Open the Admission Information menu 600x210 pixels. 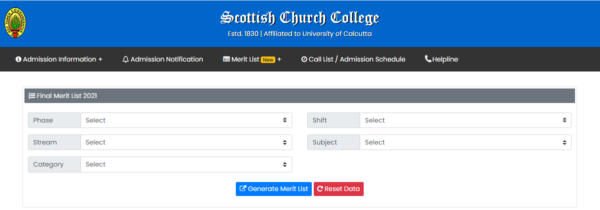pyautogui.click(x=59, y=59)
